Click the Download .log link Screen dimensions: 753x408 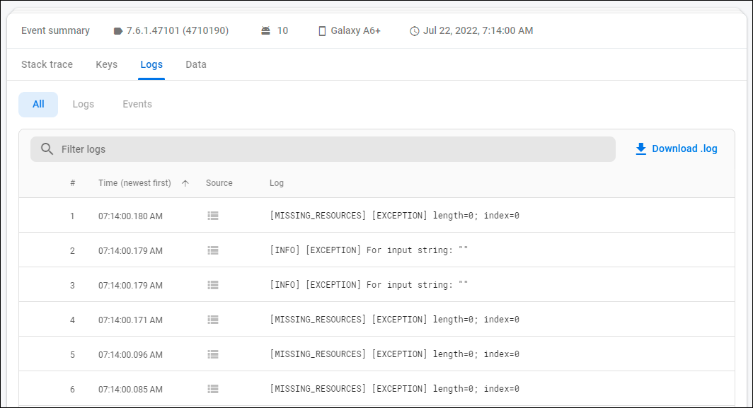tap(684, 148)
